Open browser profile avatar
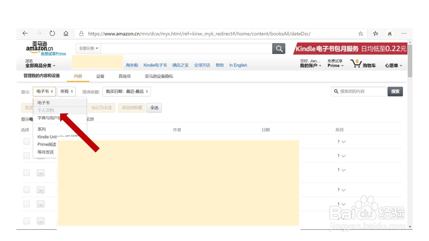 tap(390, 33)
